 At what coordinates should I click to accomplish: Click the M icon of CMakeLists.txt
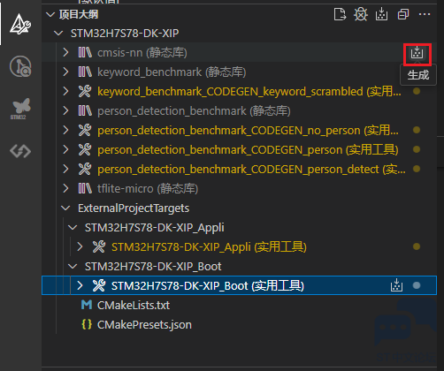tap(87, 305)
